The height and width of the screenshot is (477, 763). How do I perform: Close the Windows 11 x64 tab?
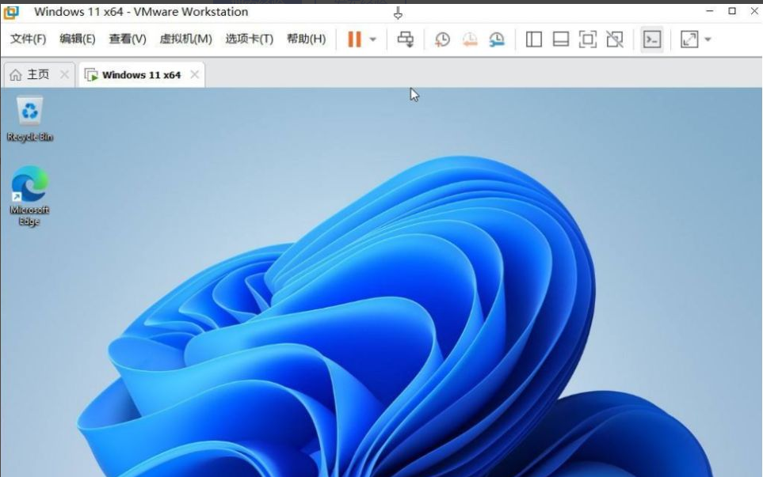click(194, 74)
